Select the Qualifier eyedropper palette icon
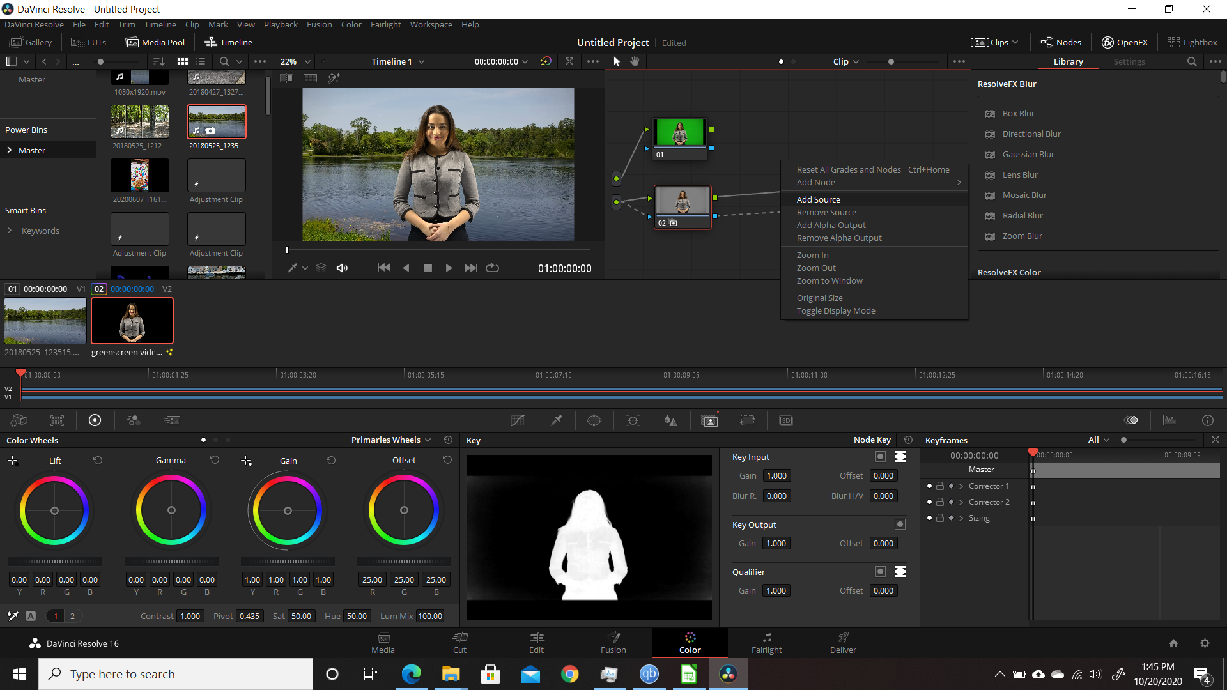 coord(557,420)
